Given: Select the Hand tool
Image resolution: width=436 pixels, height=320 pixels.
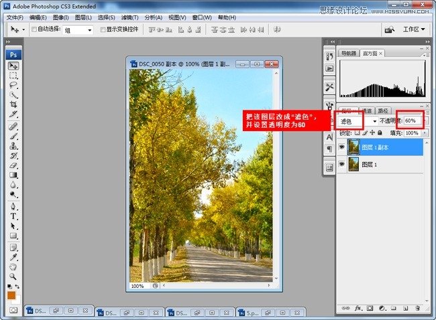Looking at the screenshot, I should click(x=13, y=266).
